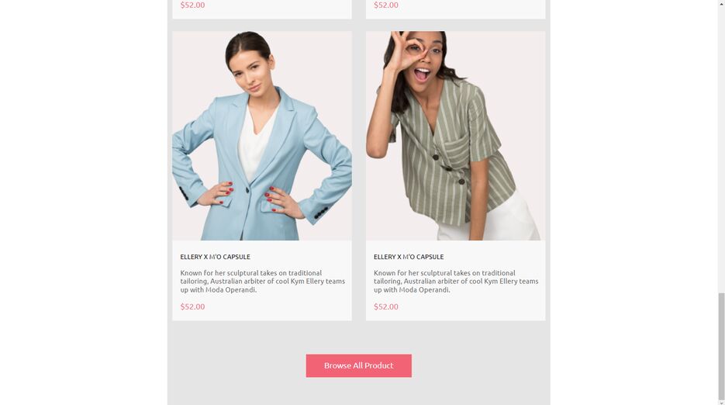Click the left product description about Kym Ellery

[x=263, y=282]
